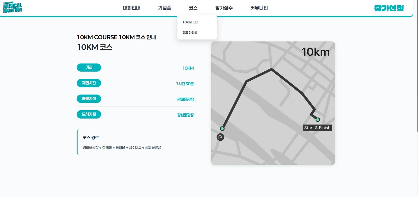Viewport: 418px width, 197px height.
Task: Click the 도착지점 label pill
Action: click(89, 114)
